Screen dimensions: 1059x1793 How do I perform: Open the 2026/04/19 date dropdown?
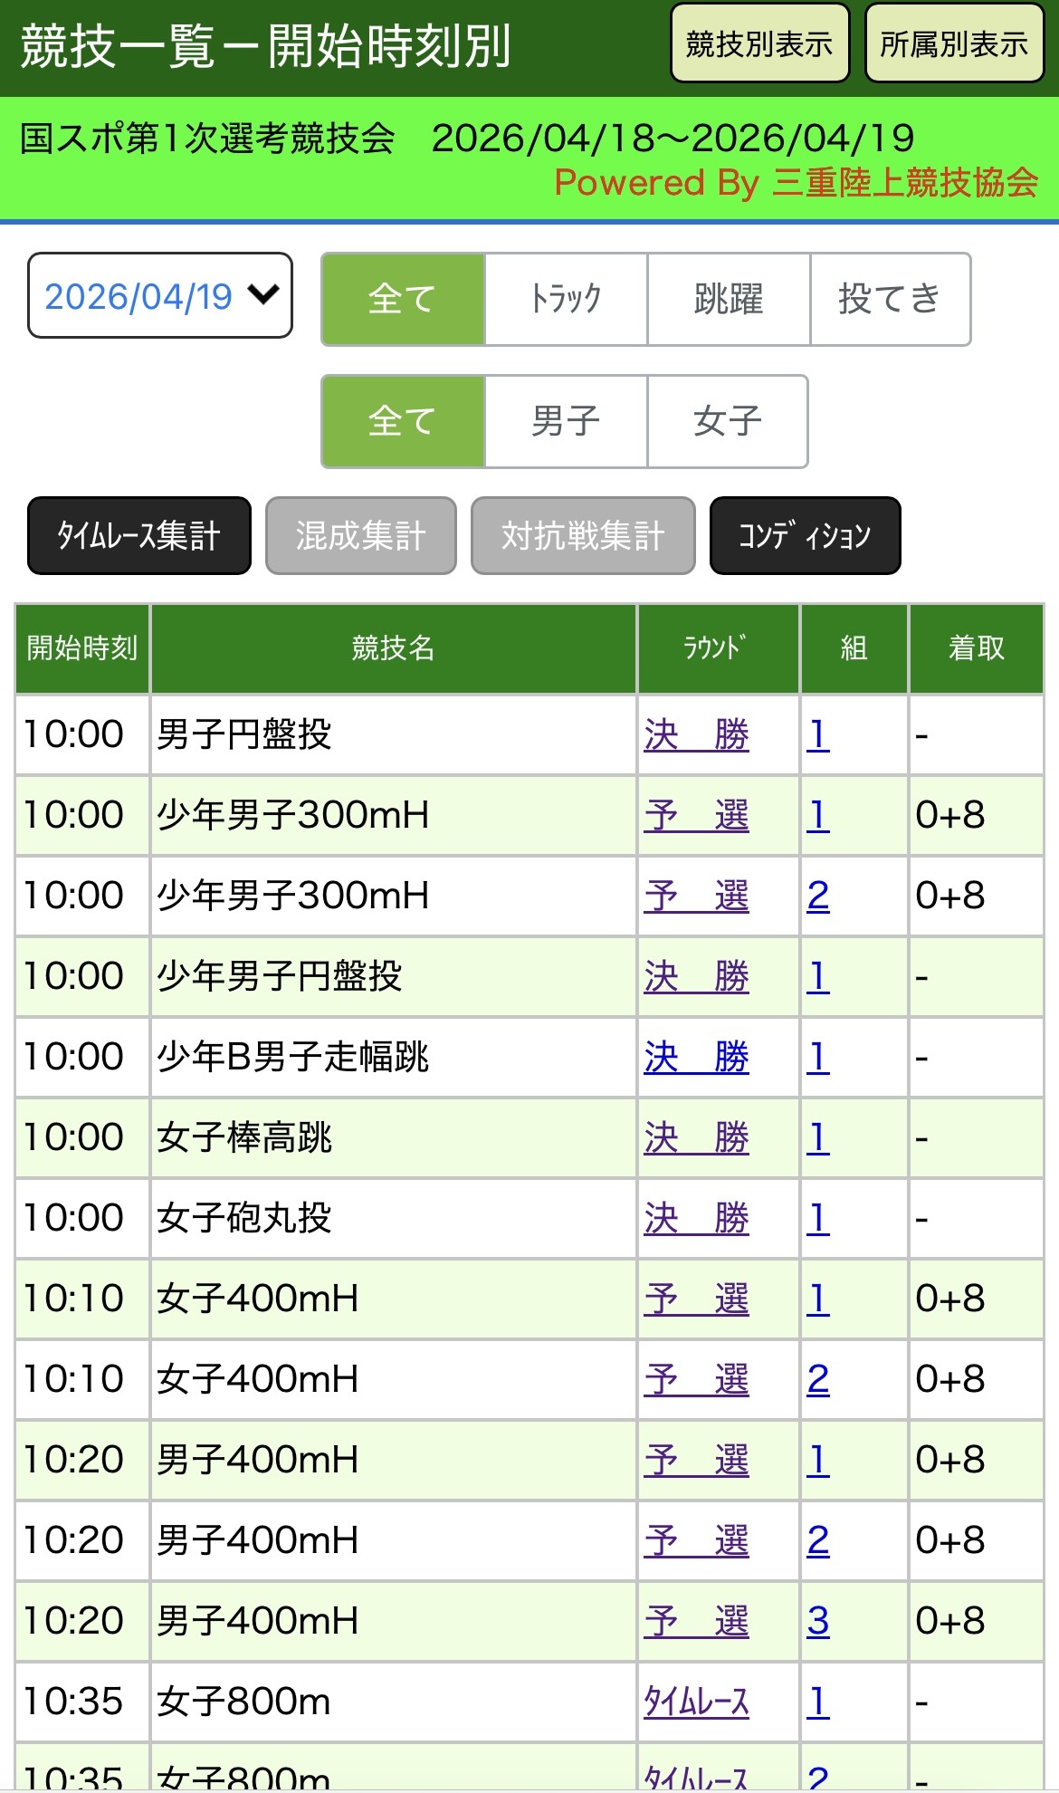click(160, 296)
